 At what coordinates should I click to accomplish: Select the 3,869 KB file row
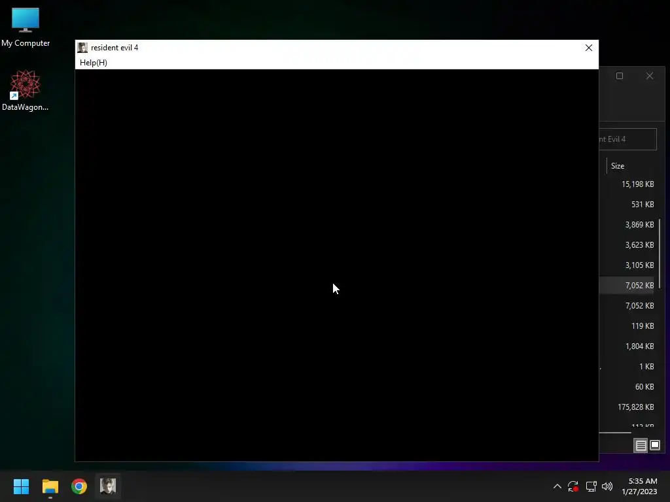627,225
